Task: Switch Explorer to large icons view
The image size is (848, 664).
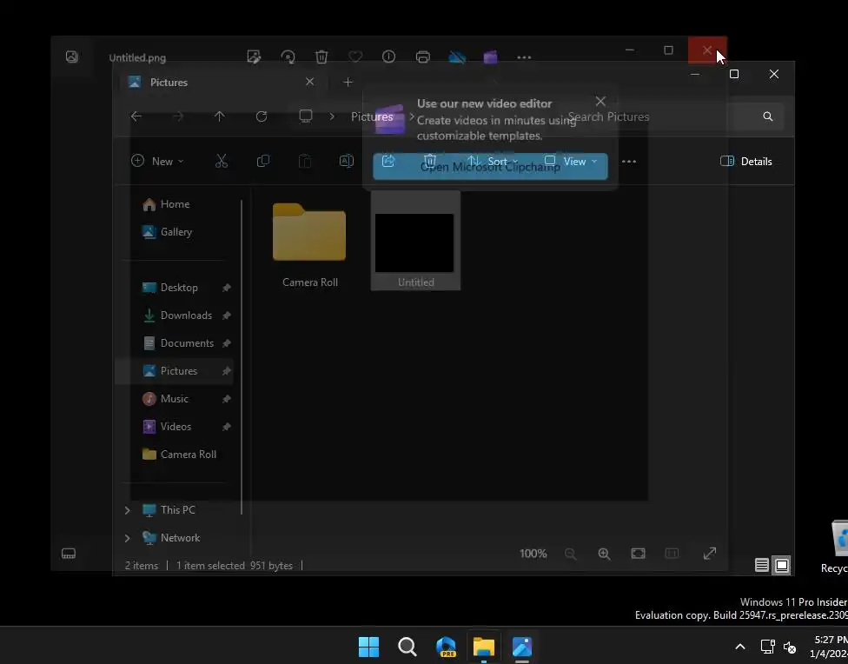Action: coord(782,566)
